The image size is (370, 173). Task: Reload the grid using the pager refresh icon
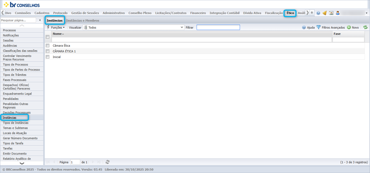[108, 162]
